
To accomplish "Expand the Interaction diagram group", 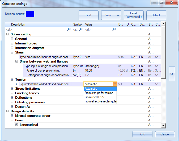I will click(x=12, y=48).
